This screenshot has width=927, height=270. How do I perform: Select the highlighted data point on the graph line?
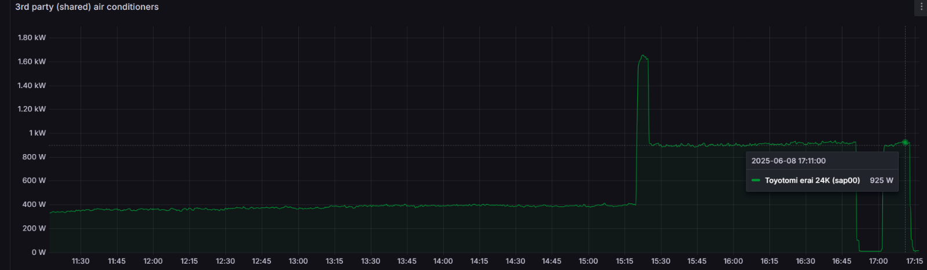tap(905, 142)
